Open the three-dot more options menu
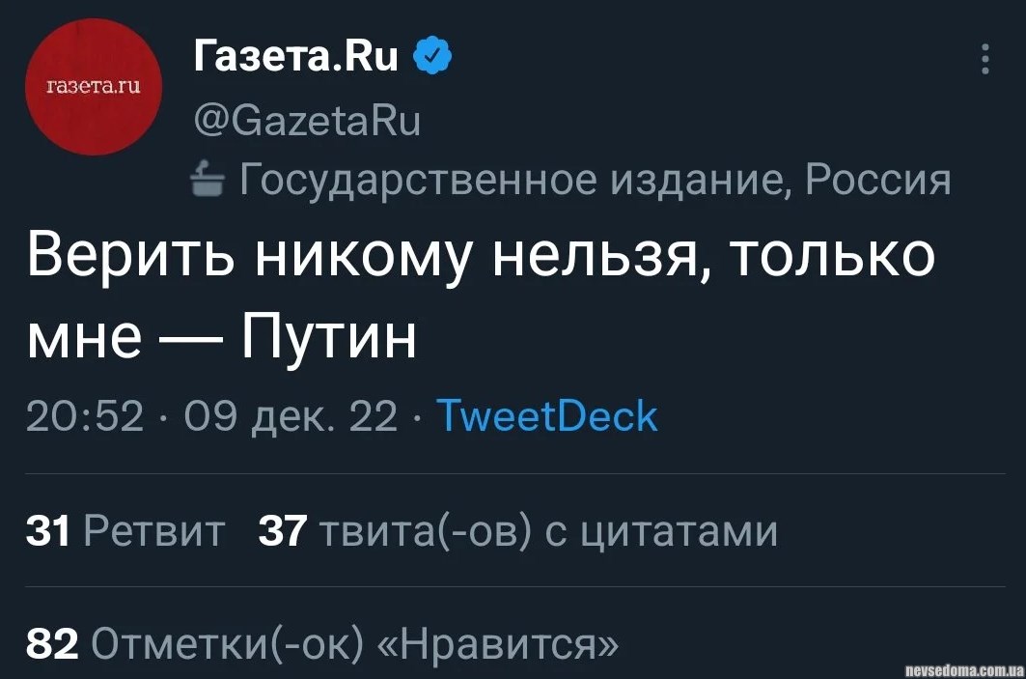The height and width of the screenshot is (679, 1026). 984,59
